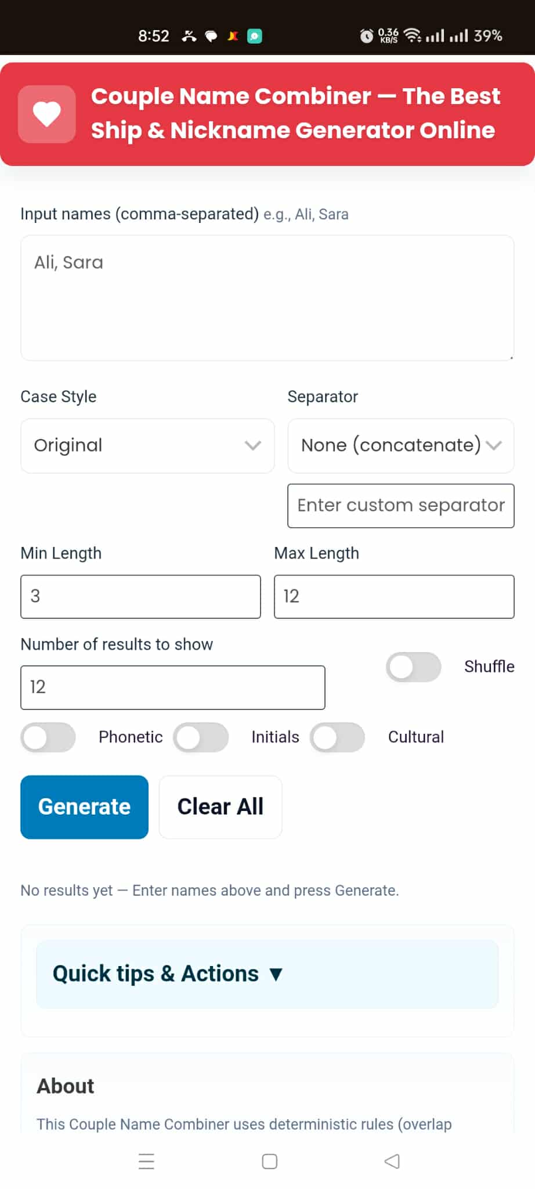
Task: Click the chat bubble icon in the status bar
Action: (211, 35)
